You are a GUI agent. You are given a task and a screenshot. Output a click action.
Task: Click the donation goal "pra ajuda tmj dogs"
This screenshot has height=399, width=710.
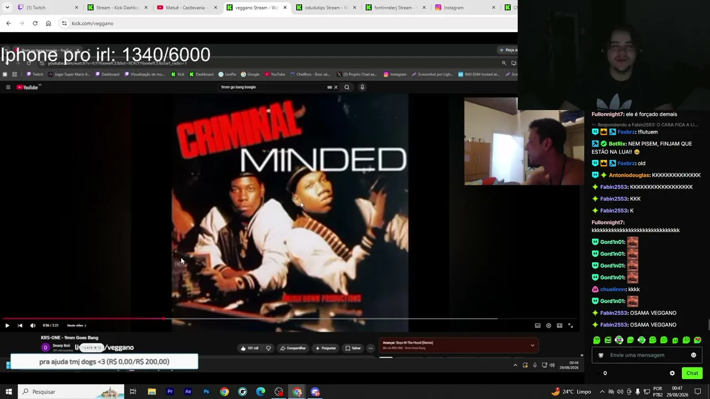point(104,362)
